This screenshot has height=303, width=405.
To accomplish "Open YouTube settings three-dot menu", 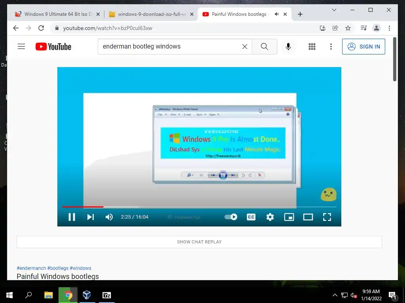I will [331, 47].
